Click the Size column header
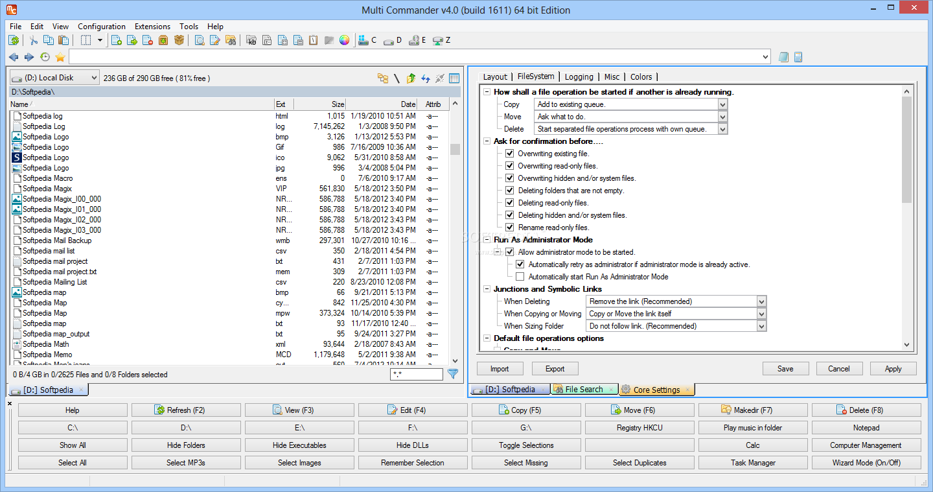Viewport: 933px width, 492px height. 319,104
